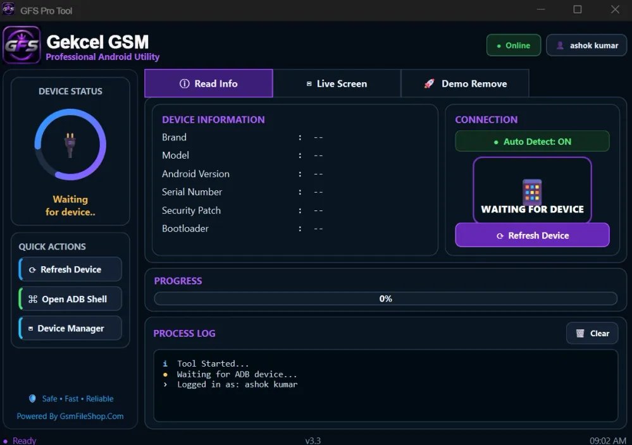Close the GFS Pro Tool window
The image size is (632, 445).
[x=615, y=9]
